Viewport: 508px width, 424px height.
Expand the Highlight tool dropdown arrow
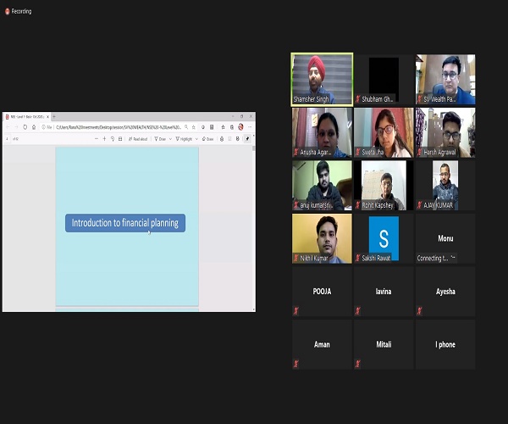(x=196, y=139)
